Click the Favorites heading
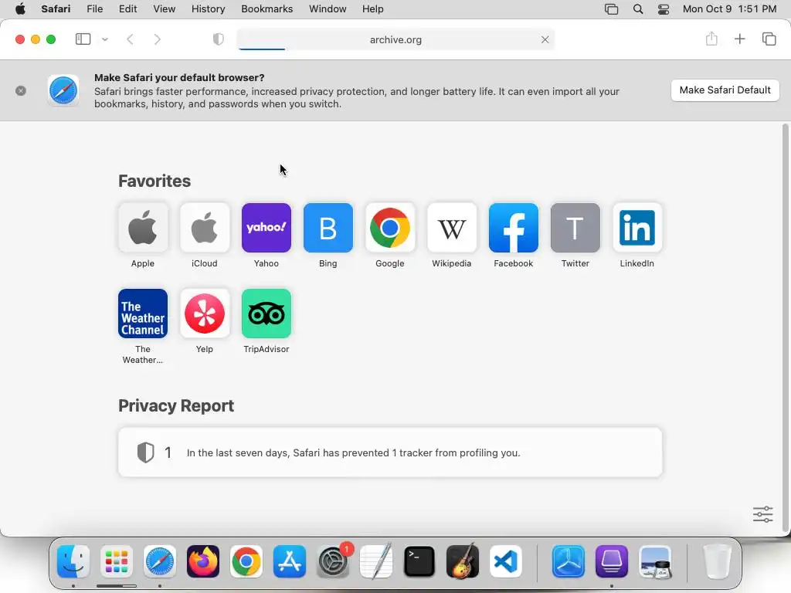Screen dimensions: 791x593 154,181
